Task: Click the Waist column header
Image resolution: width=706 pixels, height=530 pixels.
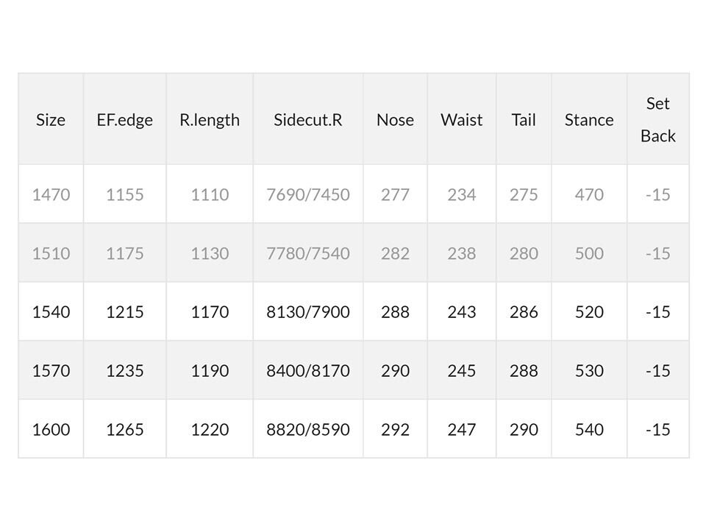Action: (x=462, y=119)
